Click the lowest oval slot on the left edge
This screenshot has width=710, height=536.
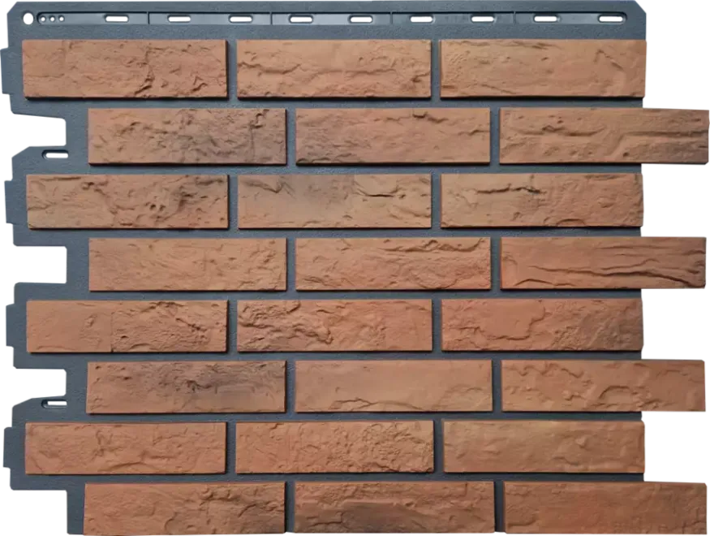point(55,403)
